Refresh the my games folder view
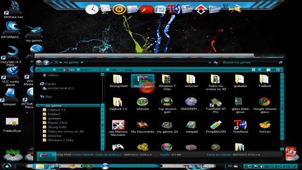Screen dimensions: 302x170 [216, 62]
